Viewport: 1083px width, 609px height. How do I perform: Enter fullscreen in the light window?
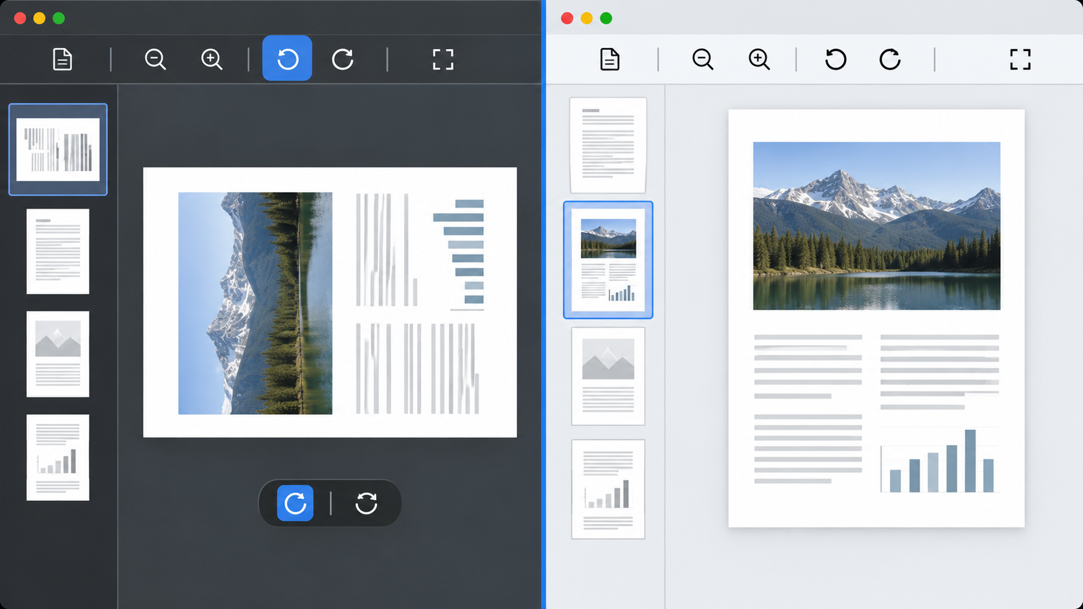tap(1020, 60)
